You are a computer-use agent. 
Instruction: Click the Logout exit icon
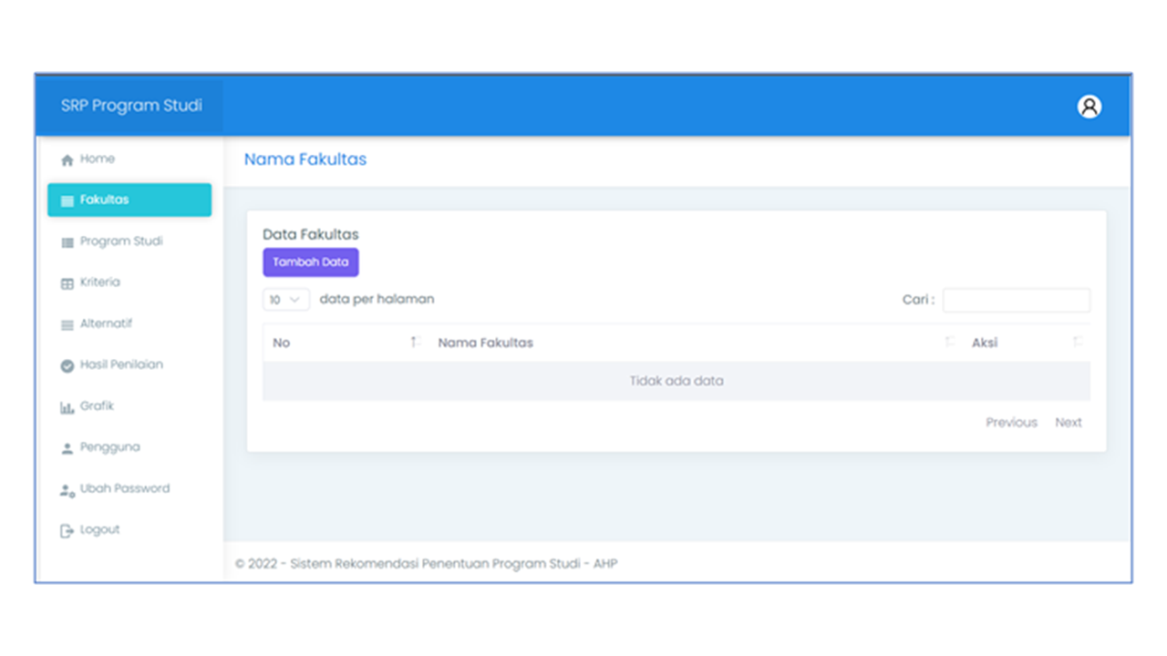67,531
